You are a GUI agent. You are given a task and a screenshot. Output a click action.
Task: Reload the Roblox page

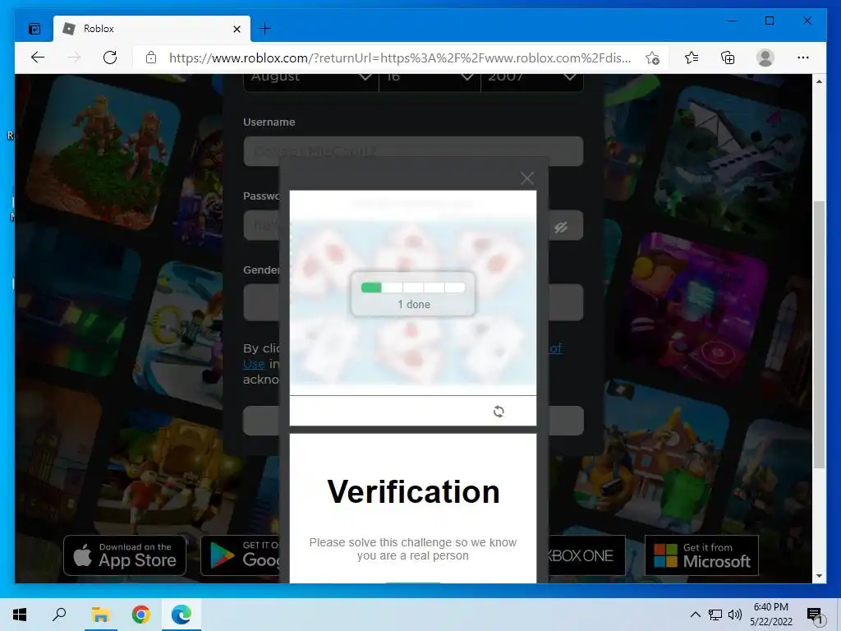(x=110, y=58)
